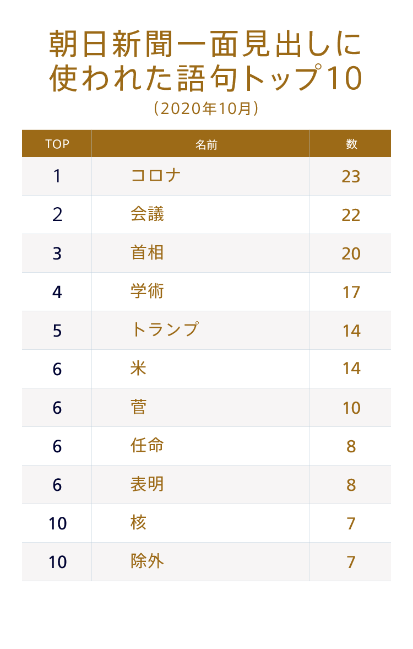Select the "コロナ" name cell
413x649 pixels.
tap(156, 176)
